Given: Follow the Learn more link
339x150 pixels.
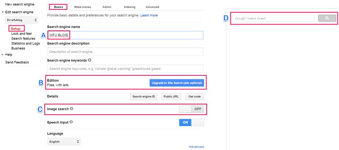Looking at the screenshot, I should coord(149,15).
